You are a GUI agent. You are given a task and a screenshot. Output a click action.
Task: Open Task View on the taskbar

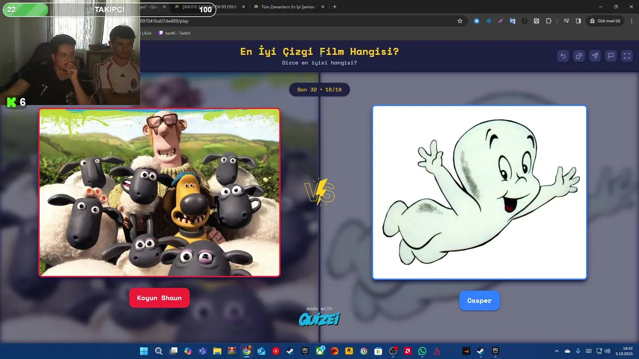[x=173, y=351]
